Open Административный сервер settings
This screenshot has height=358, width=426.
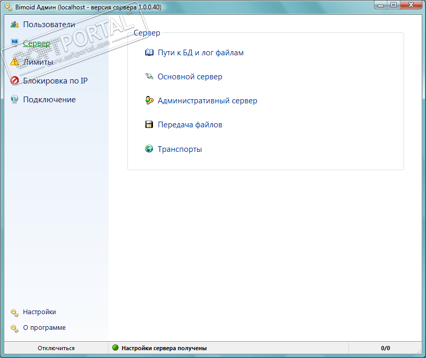[207, 101]
